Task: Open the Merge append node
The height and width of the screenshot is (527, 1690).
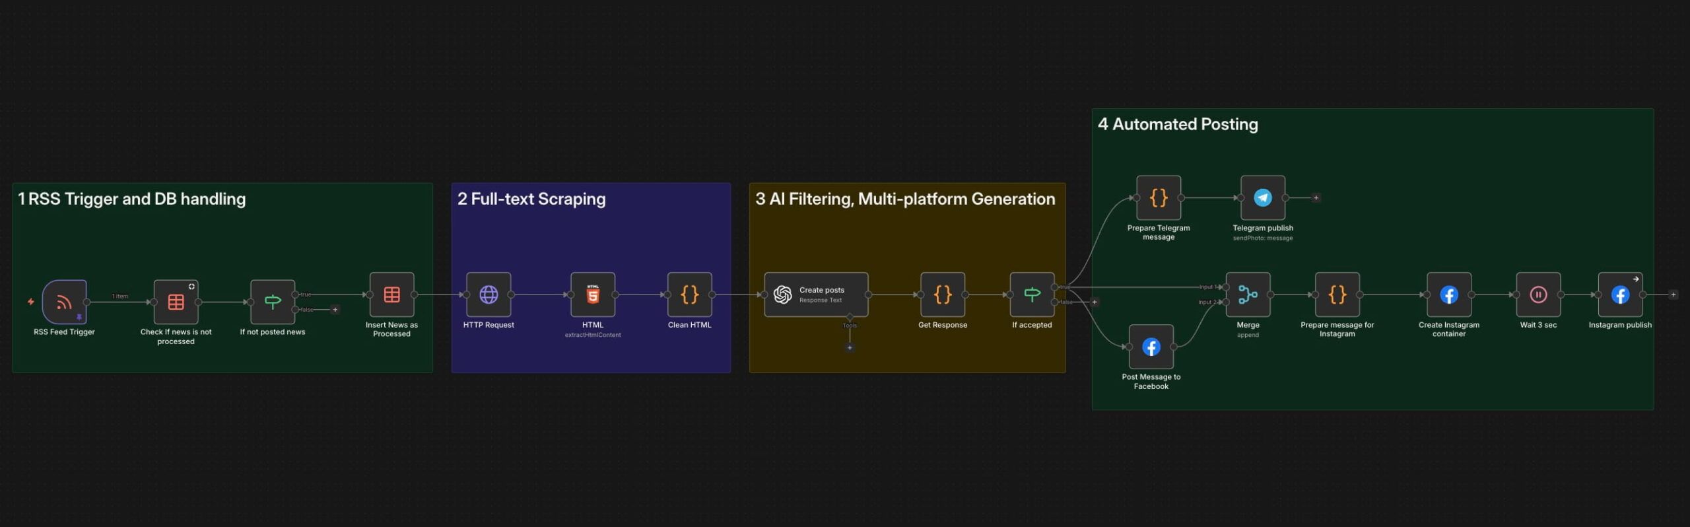Action: [1248, 295]
